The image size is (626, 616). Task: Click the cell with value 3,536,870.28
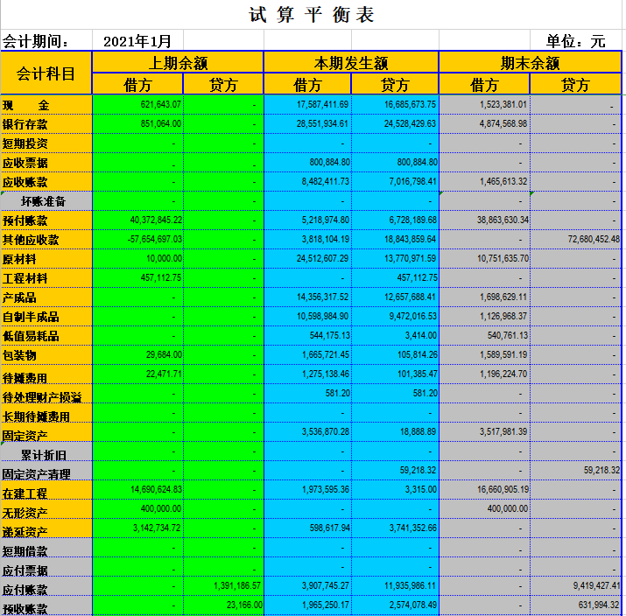click(308, 432)
